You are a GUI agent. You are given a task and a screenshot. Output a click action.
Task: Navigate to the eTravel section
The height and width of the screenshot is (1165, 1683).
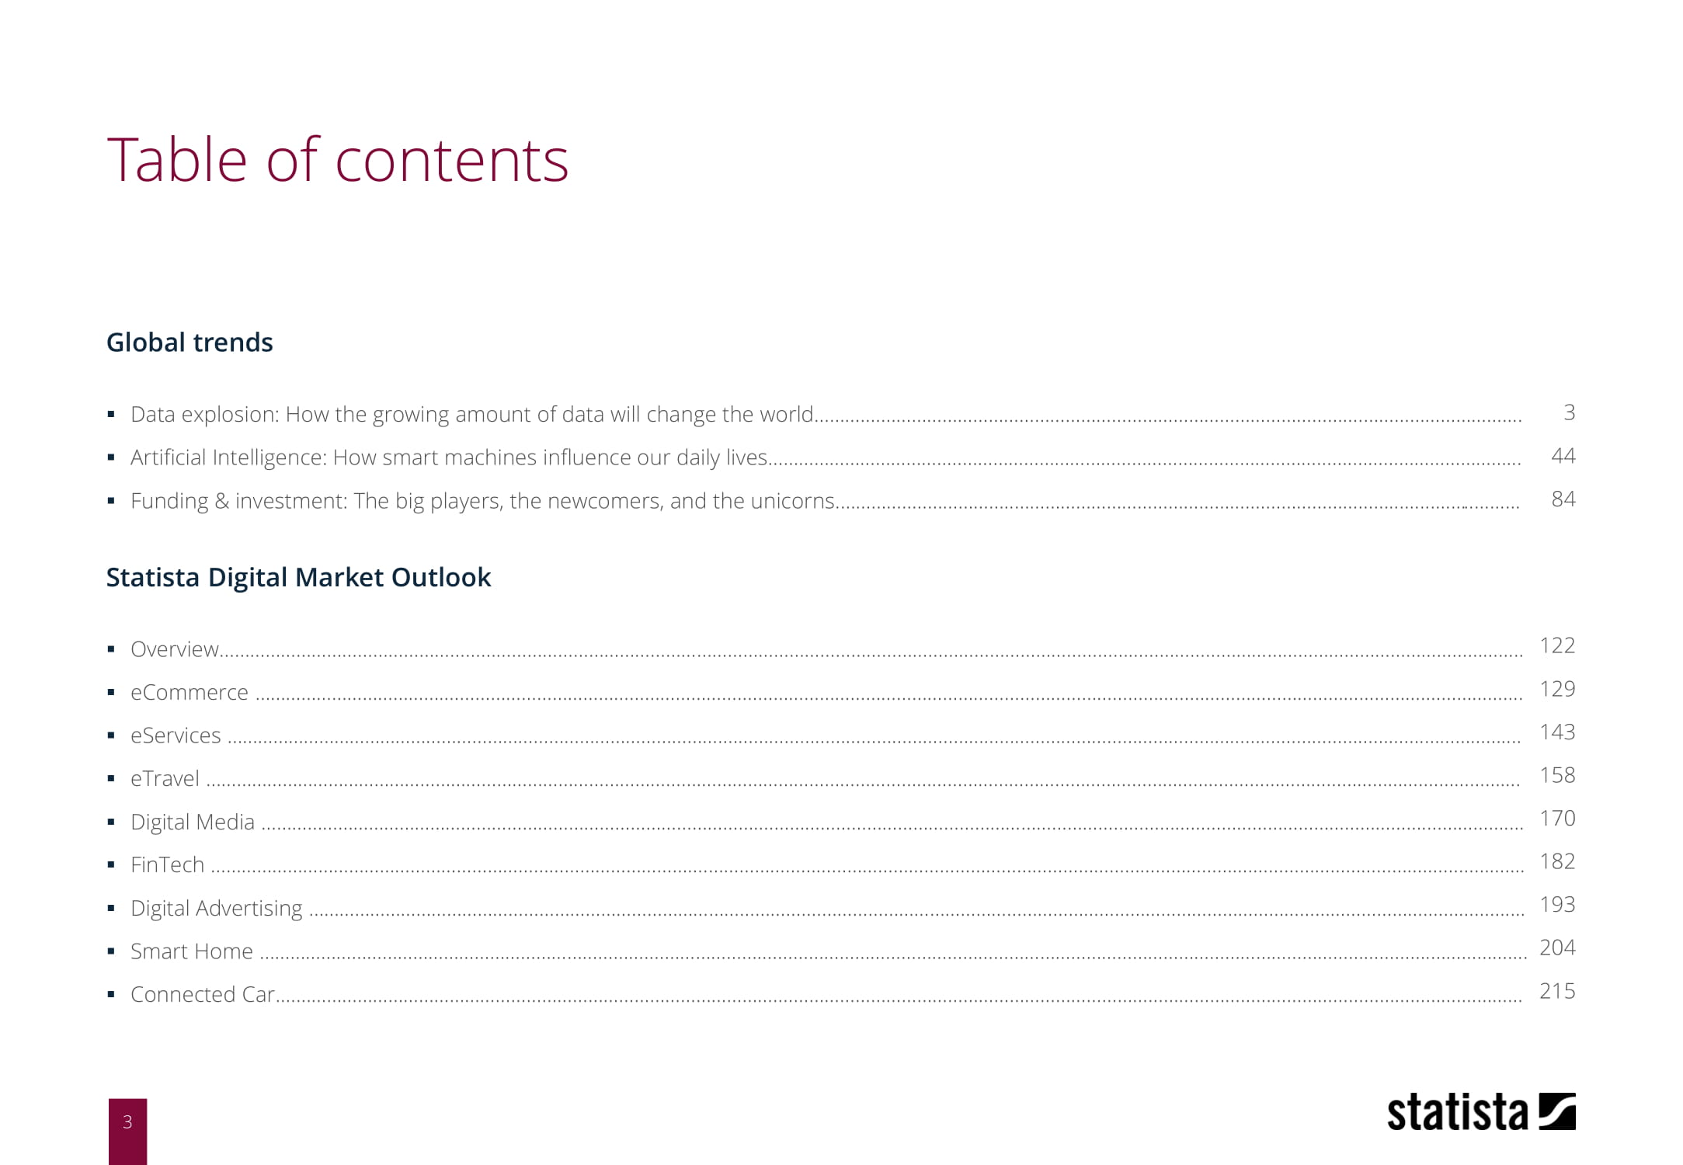coord(165,778)
